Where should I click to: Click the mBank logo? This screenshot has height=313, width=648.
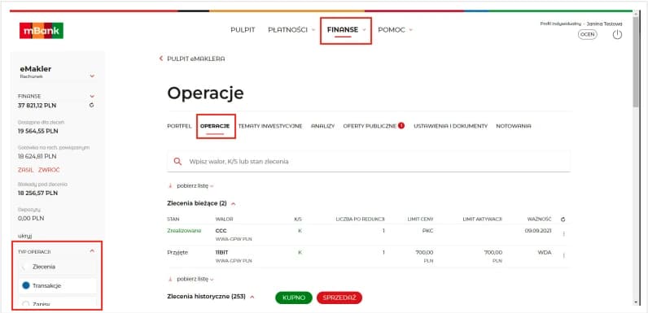[x=42, y=31]
